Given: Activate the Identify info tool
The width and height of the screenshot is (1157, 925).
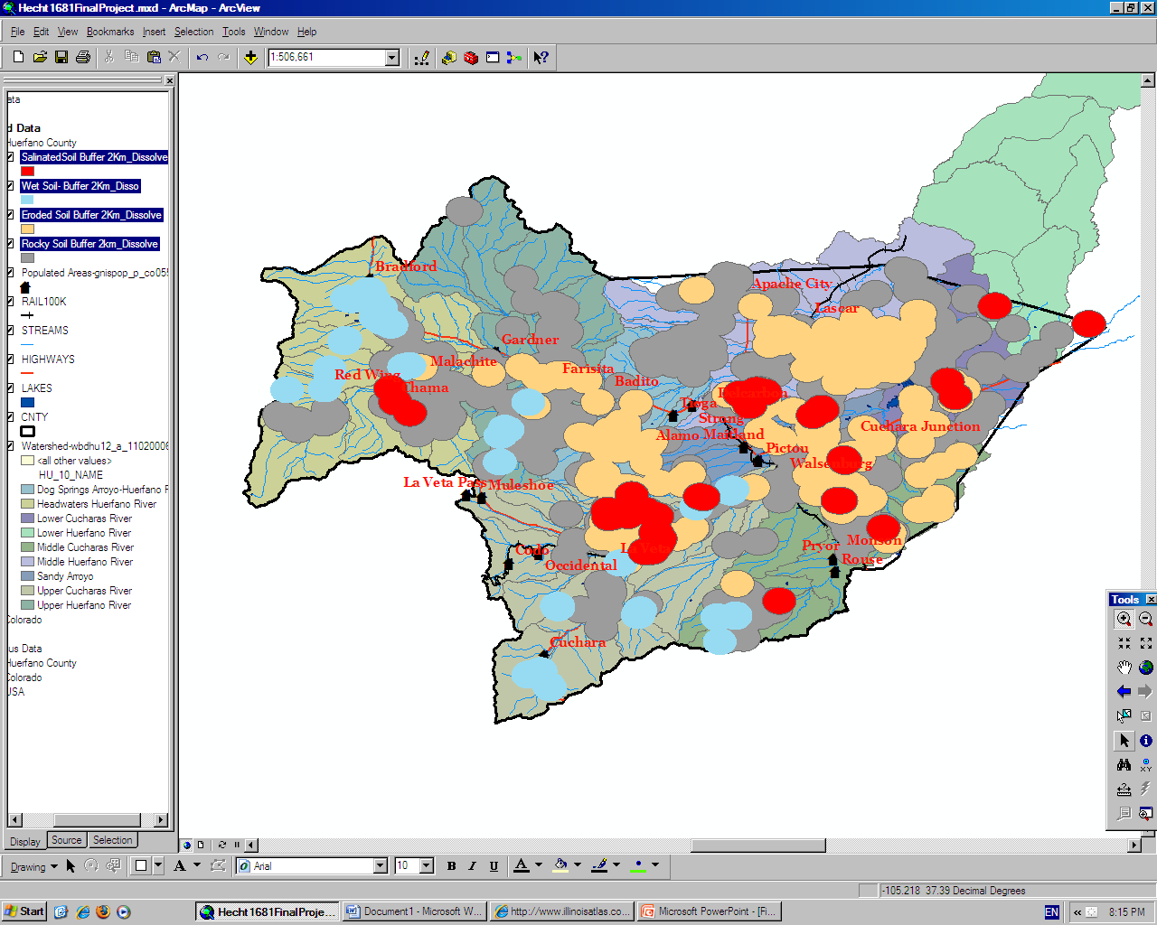Looking at the screenshot, I should click(1145, 741).
